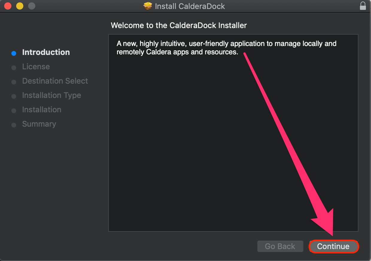Click the padlock icon in title bar
Viewport: 371px width, 261px height.
click(363, 6)
